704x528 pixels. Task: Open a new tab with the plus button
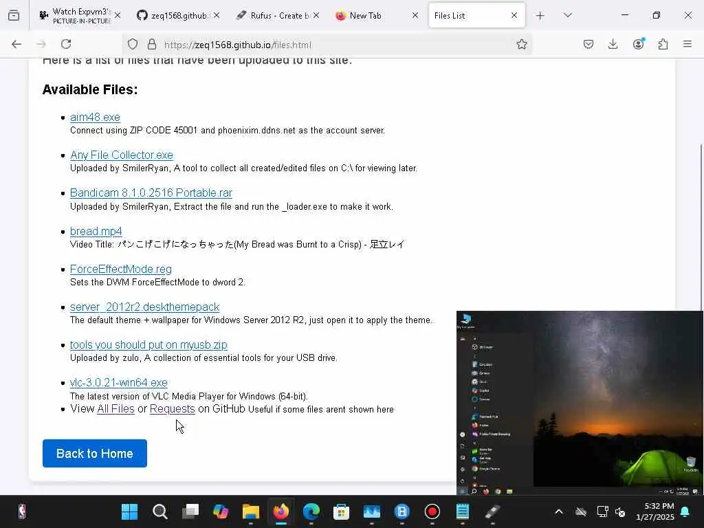click(540, 16)
